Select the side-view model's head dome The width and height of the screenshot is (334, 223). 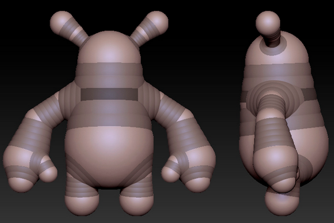277,49
